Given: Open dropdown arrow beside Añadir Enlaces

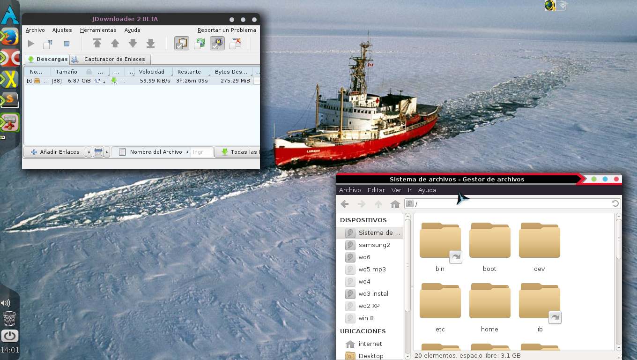Looking at the screenshot, I should click(89, 152).
